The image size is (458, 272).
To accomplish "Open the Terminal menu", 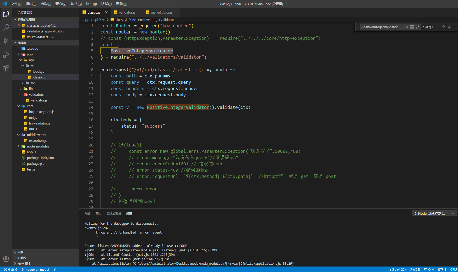I will (106, 4).
